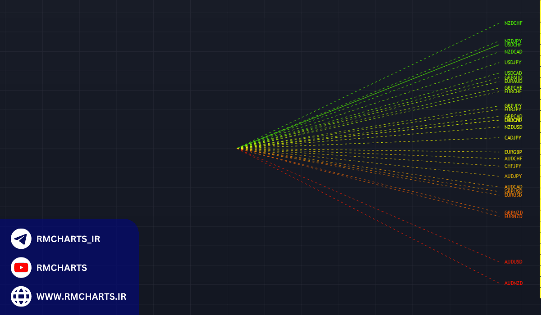Click the RMCHARTS YouTube channel name

point(61,268)
